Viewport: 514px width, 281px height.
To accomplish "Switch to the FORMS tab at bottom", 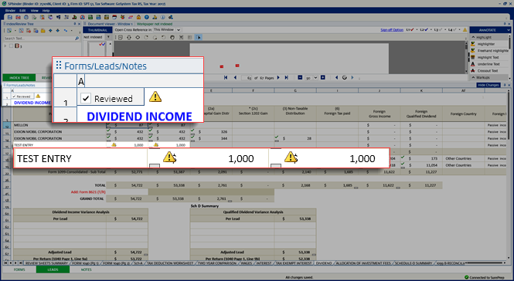I will (19, 269).
